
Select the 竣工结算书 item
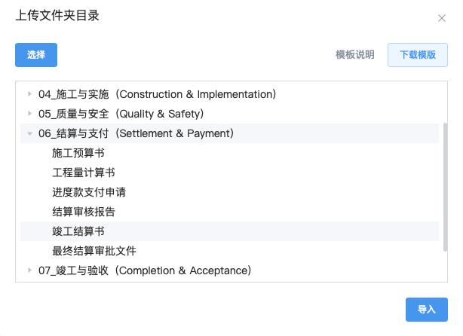[x=78, y=231]
